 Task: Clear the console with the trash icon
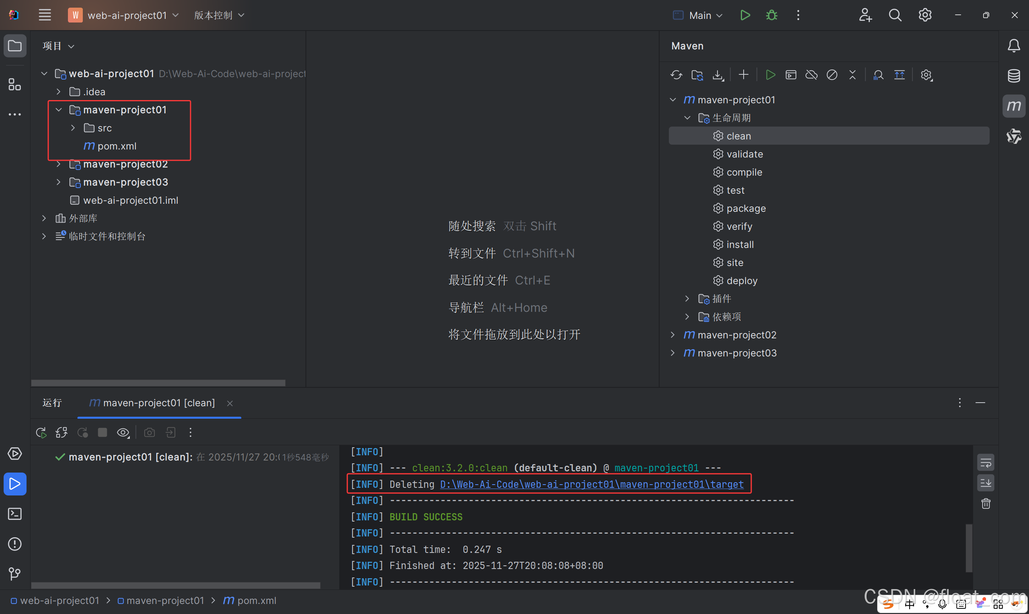(x=986, y=503)
